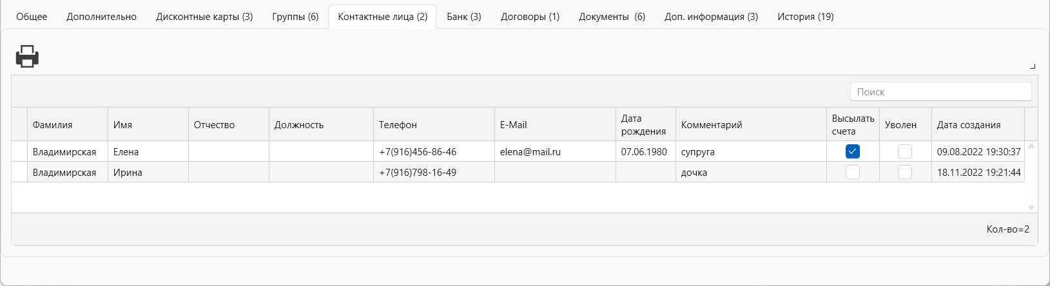Select the Документы (6) tab
Screen dimensions: 1050x286
coord(612,17)
